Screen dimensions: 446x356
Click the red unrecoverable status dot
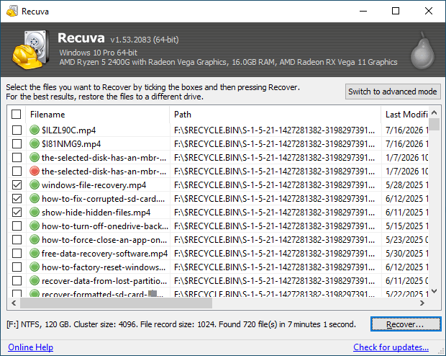35,171
